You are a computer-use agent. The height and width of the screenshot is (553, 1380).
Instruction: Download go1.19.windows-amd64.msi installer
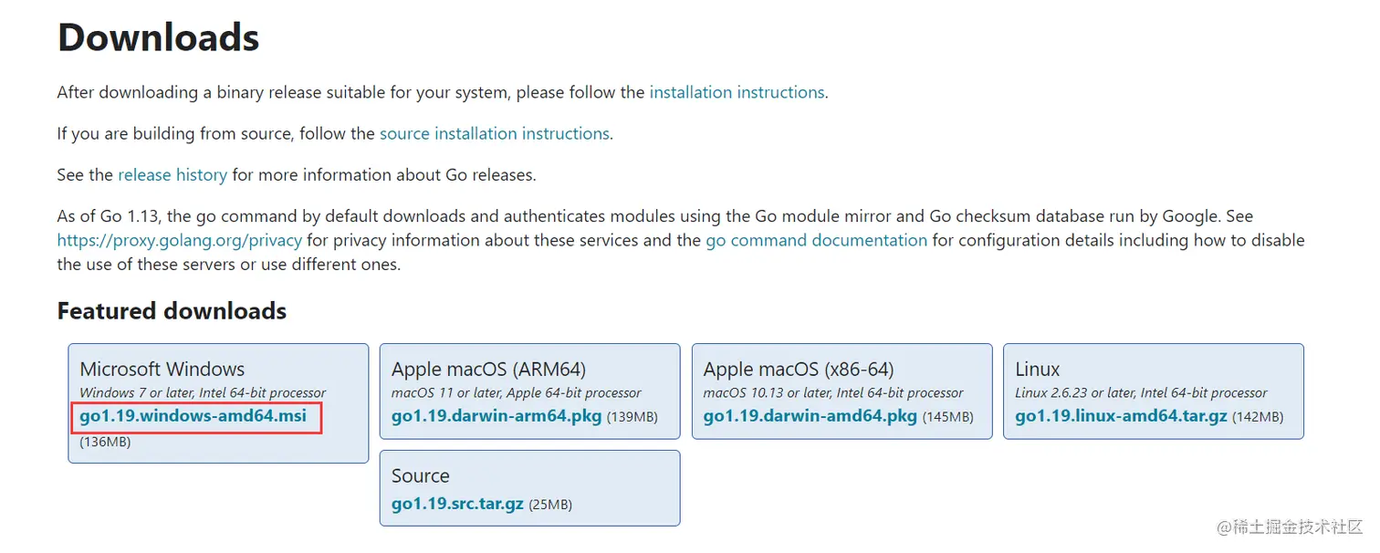pos(193,417)
